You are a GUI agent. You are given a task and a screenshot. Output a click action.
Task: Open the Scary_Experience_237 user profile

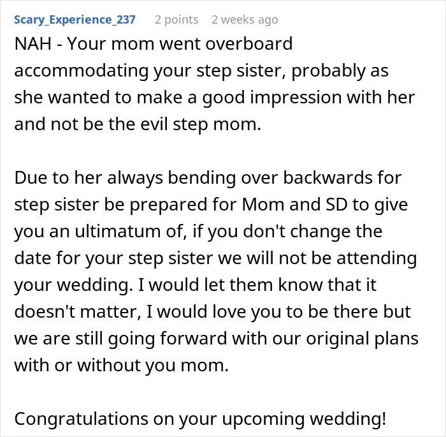pos(75,20)
